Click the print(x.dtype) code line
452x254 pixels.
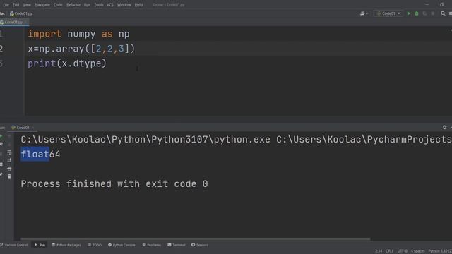67,64
